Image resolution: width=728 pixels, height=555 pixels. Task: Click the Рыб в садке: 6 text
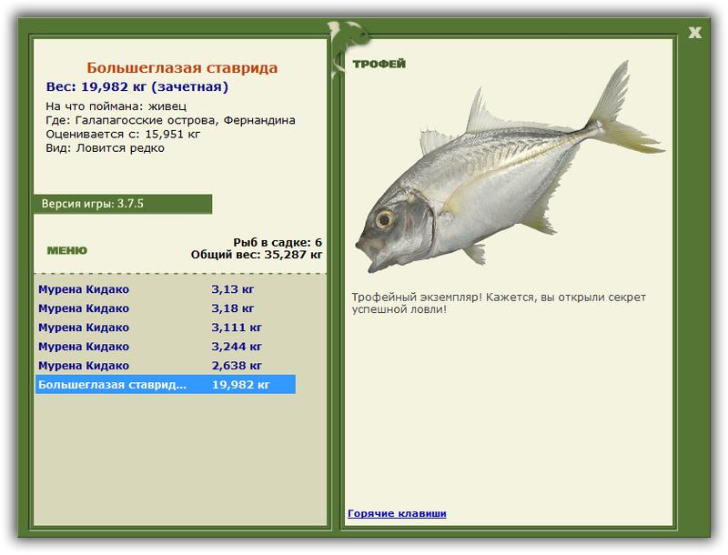[x=278, y=242]
